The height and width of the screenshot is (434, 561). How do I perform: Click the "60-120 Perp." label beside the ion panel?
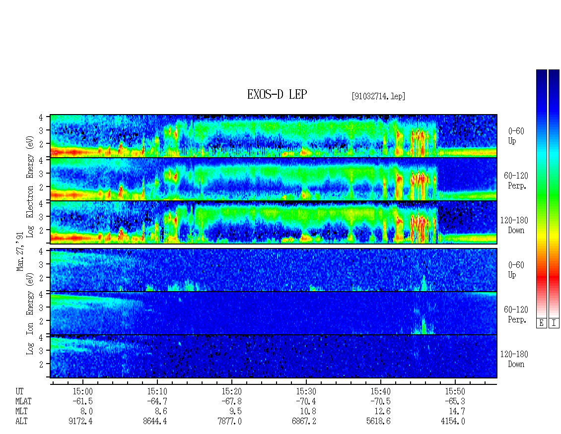click(x=516, y=314)
